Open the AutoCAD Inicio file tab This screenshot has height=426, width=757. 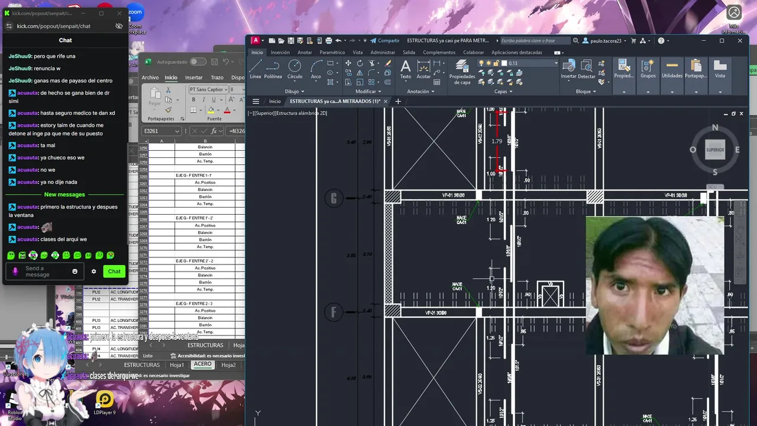click(275, 101)
